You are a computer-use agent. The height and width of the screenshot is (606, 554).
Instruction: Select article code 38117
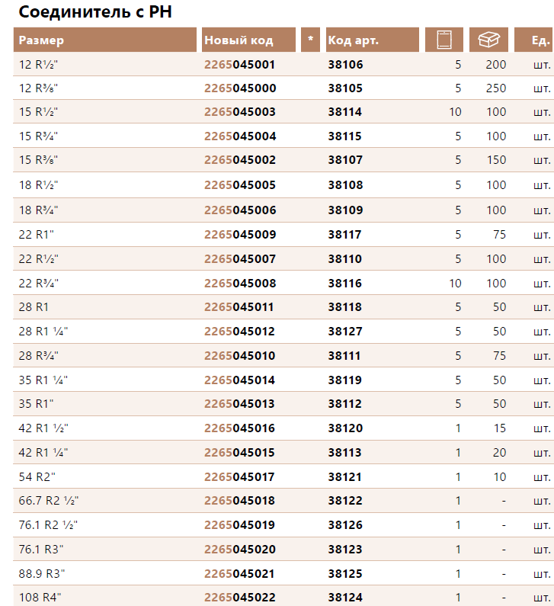pos(344,235)
